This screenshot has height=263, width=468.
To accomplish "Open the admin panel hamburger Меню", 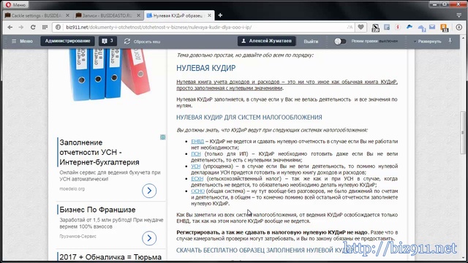I will point(22,41).
